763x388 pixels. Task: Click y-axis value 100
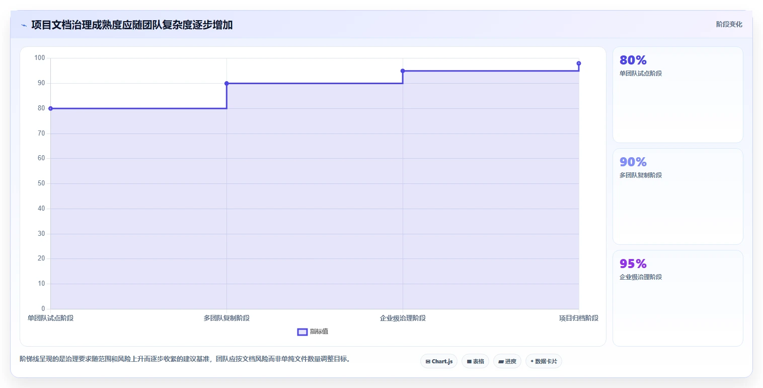pos(40,58)
